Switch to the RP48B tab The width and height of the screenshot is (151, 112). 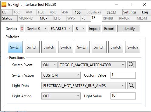click(110, 18)
